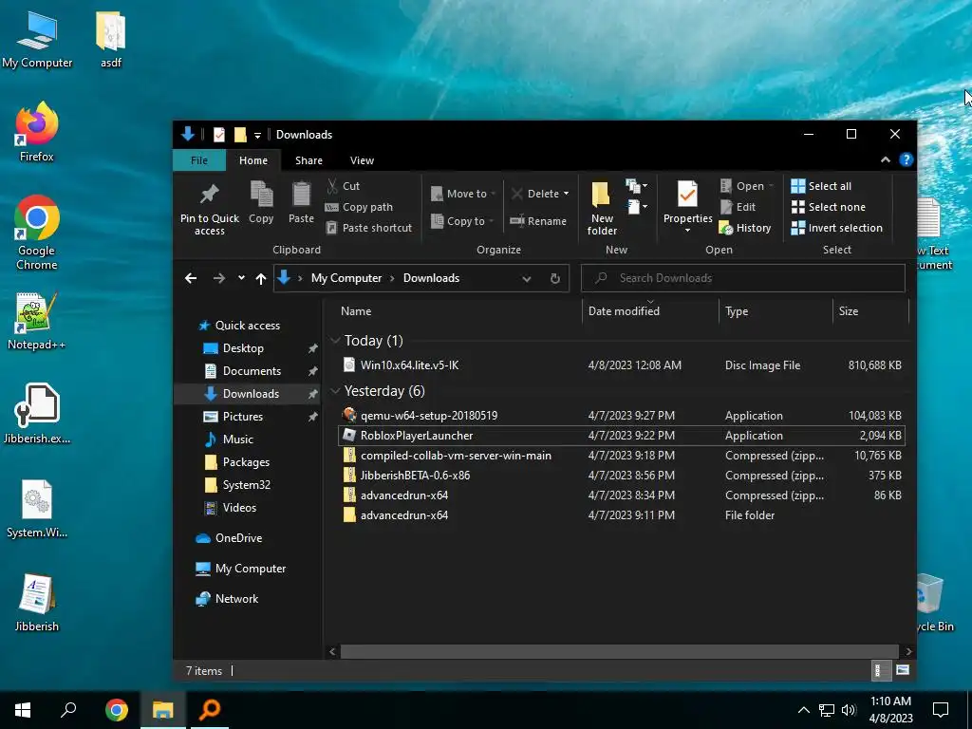Select Pictures in navigation pane
This screenshot has width=972, height=729.
(x=243, y=417)
